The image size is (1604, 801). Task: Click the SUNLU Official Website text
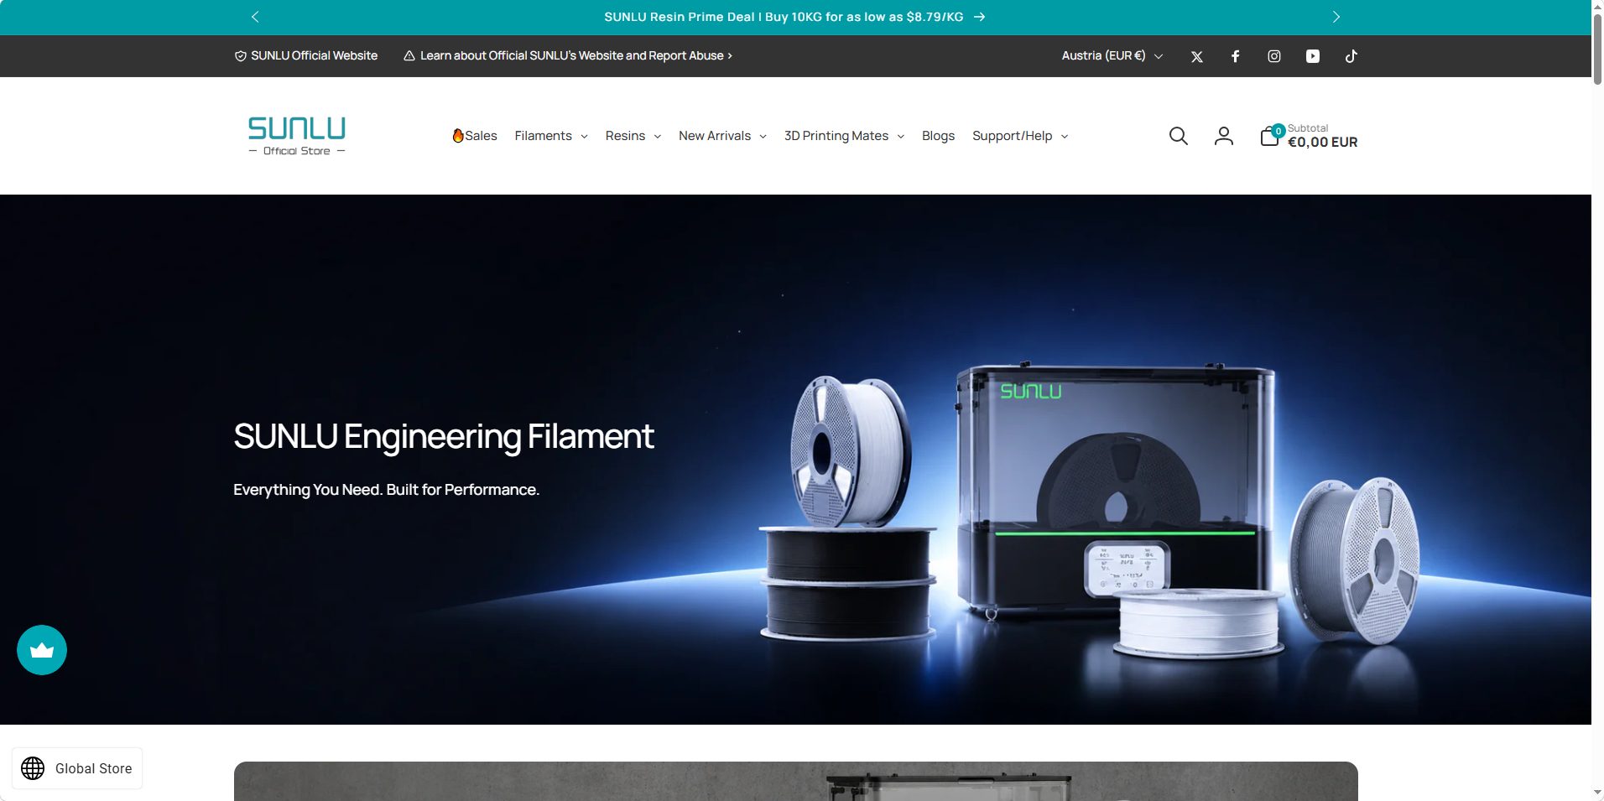pyautogui.click(x=315, y=56)
